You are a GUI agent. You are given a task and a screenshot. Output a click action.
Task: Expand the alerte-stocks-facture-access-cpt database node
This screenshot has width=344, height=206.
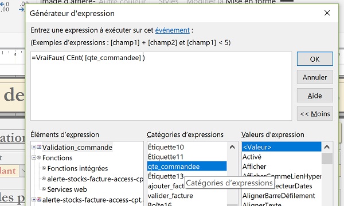point(34,200)
